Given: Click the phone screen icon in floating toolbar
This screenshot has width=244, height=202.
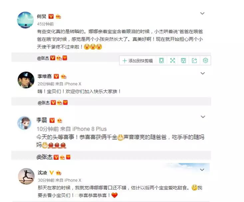Looking at the screenshot, I should (x=161, y=60).
